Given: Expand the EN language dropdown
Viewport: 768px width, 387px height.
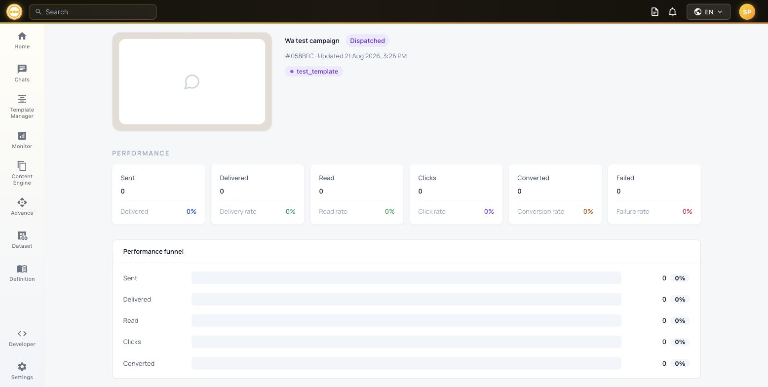Looking at the screenshot, I should coord(708,12).
